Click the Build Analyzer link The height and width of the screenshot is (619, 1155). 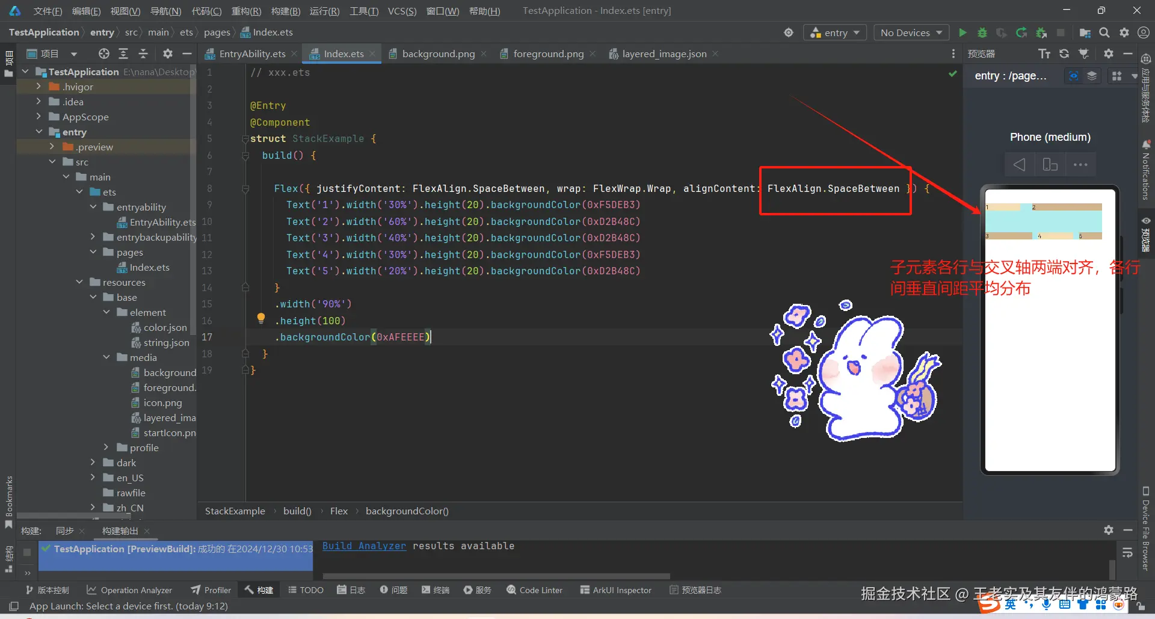364,546
